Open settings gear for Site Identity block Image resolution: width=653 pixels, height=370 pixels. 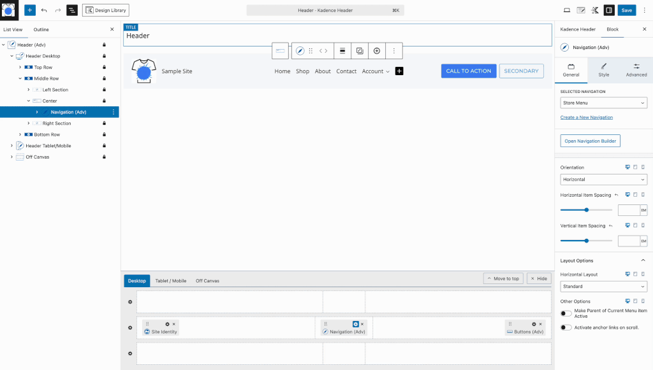coord(168,324)
